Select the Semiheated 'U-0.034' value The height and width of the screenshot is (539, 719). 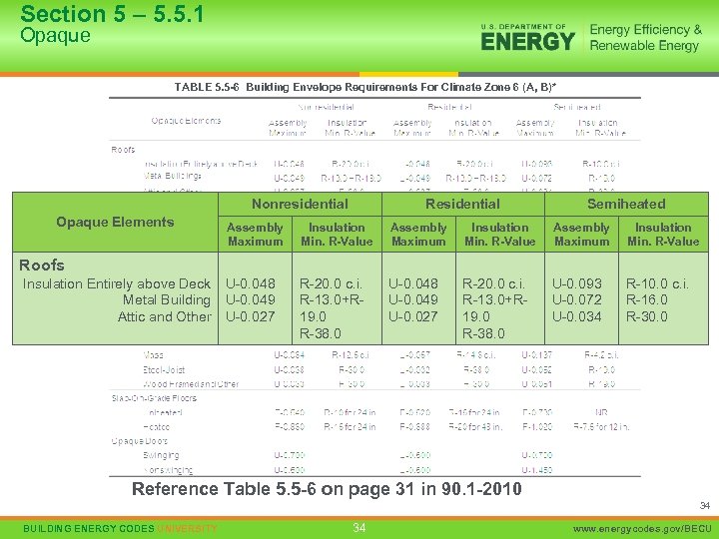tap(577, 316)
